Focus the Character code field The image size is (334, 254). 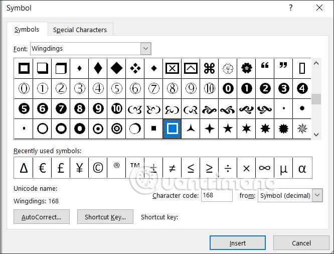click(217, 195)
